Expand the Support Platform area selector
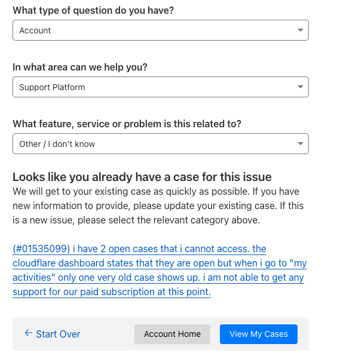The height and width of the screenshot is (362, 337). pyautogui.click(x=161, y=87)
